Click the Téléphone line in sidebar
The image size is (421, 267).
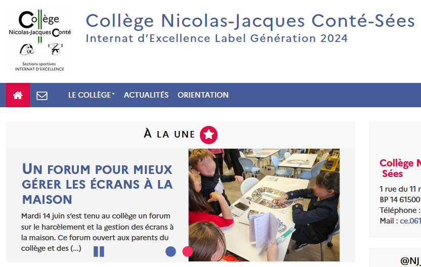coord(400,210)
